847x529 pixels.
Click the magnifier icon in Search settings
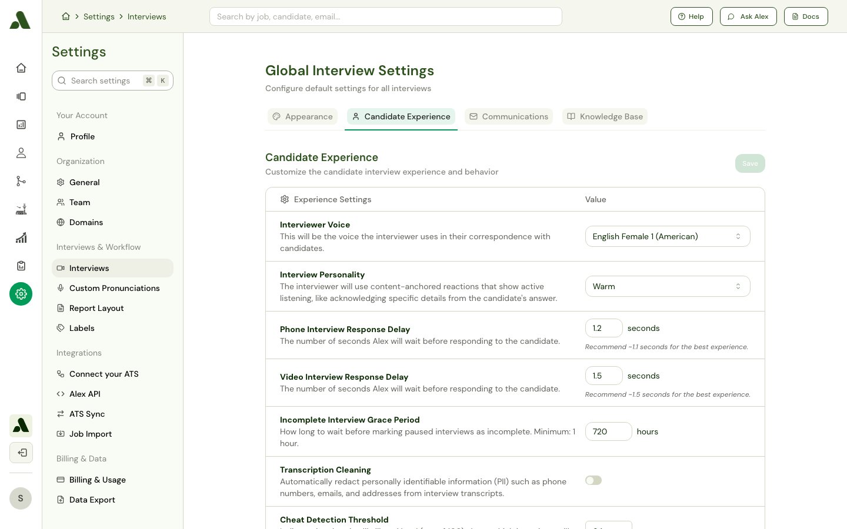62,81
